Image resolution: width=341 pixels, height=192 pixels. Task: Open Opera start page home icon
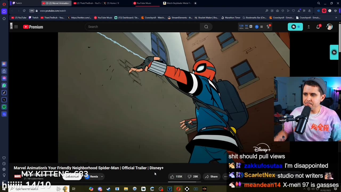tap(4, 11)
